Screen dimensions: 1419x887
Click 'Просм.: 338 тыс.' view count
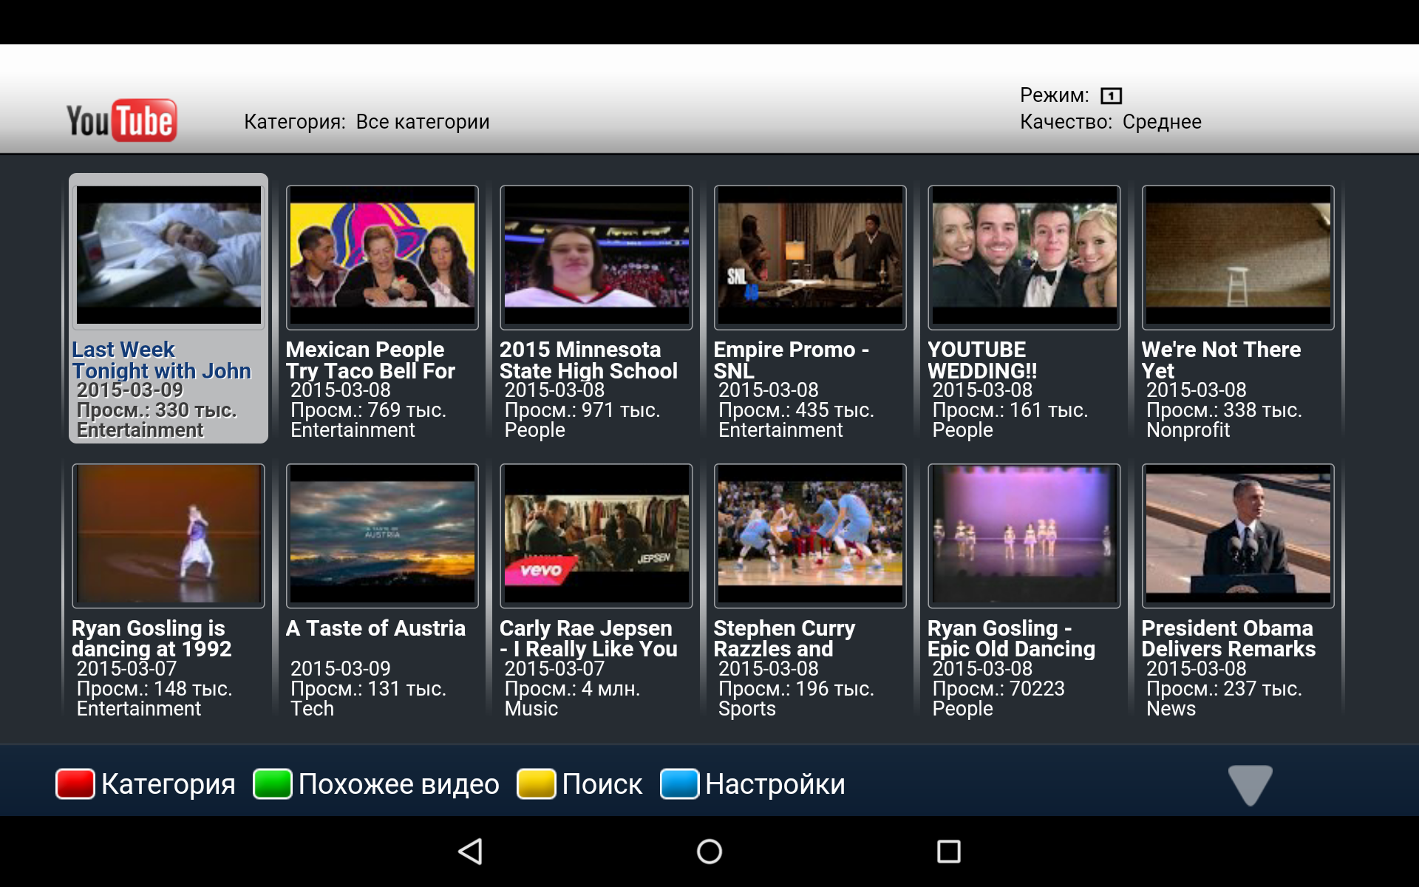(1224, 410)
